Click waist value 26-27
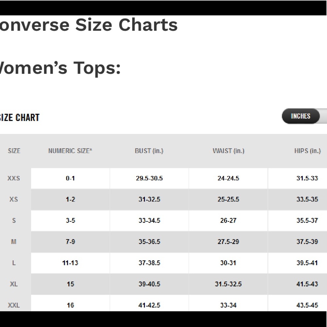This screenshot has height=327, width=327. coord(228,220)
